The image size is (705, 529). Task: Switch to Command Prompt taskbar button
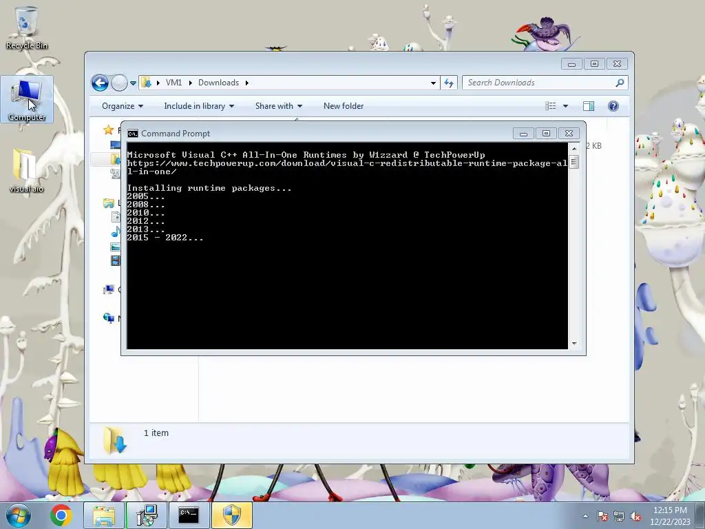pos(189,515)
